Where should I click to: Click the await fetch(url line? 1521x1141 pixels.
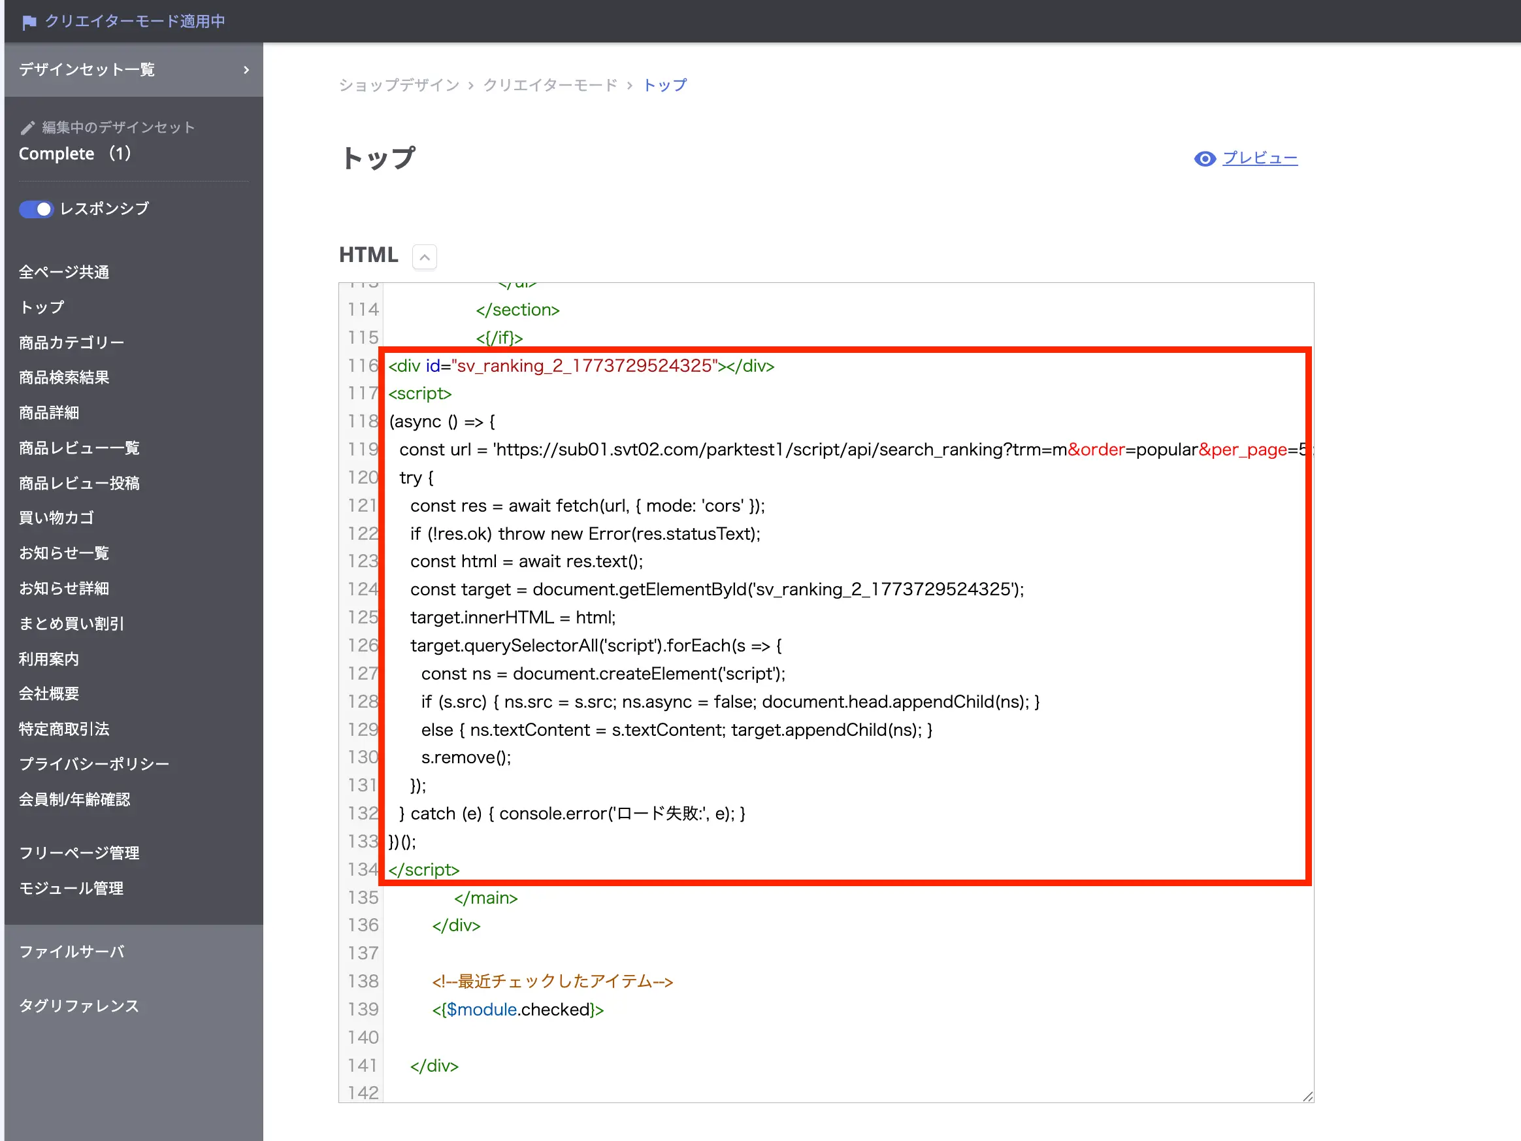[587, 506]
